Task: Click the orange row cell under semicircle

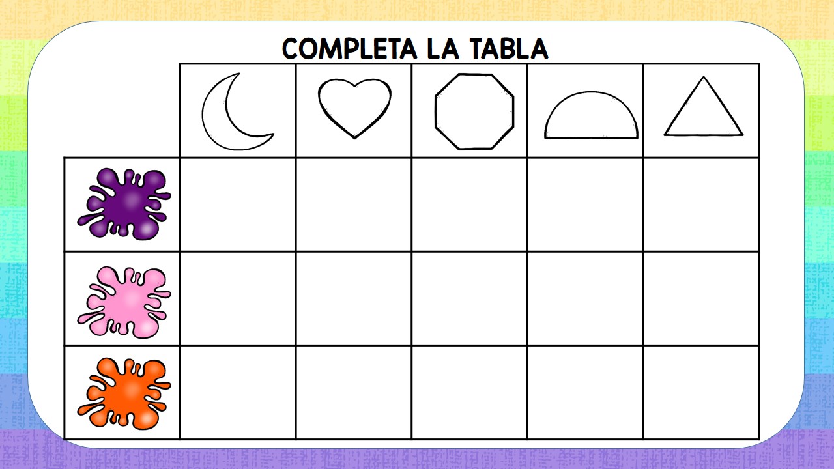Action: [585, 392]
